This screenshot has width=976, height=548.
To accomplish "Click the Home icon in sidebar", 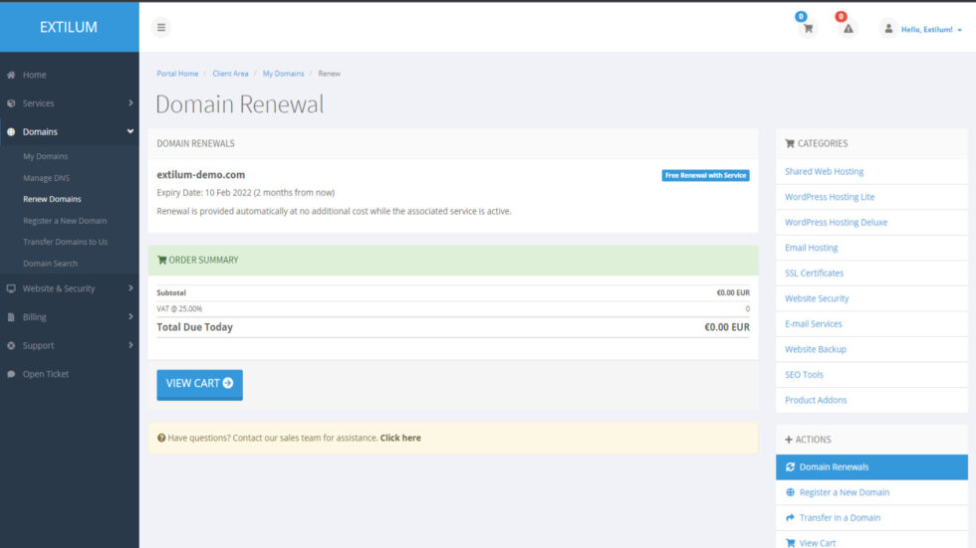I will click(x=11, y=75).
